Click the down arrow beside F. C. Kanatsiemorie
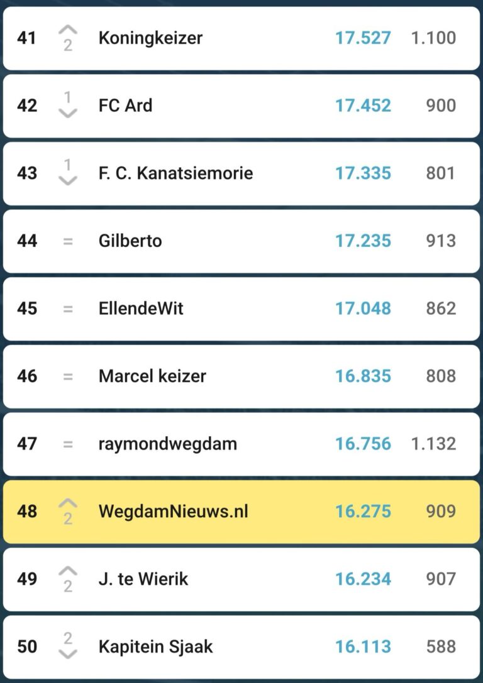The width and height of the screenshot is (483, 683). point(68,180)
